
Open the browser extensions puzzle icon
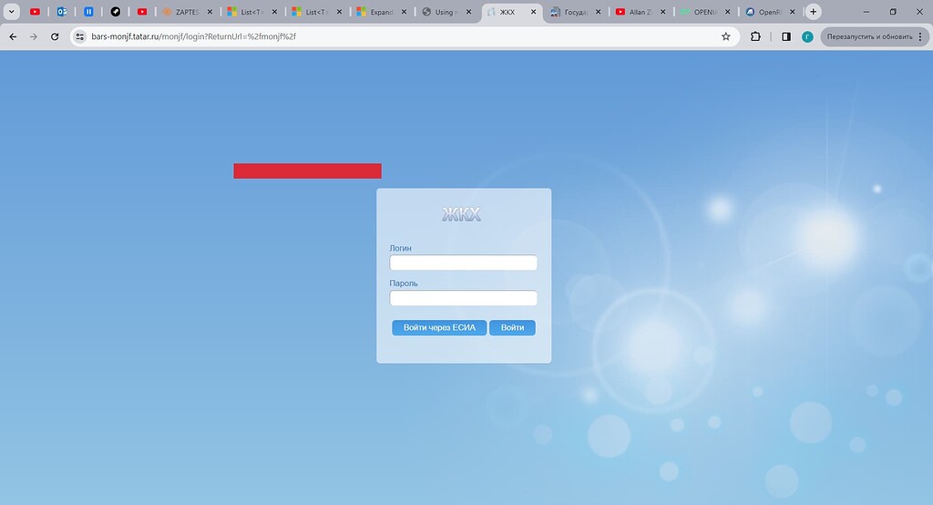point(755,36)
